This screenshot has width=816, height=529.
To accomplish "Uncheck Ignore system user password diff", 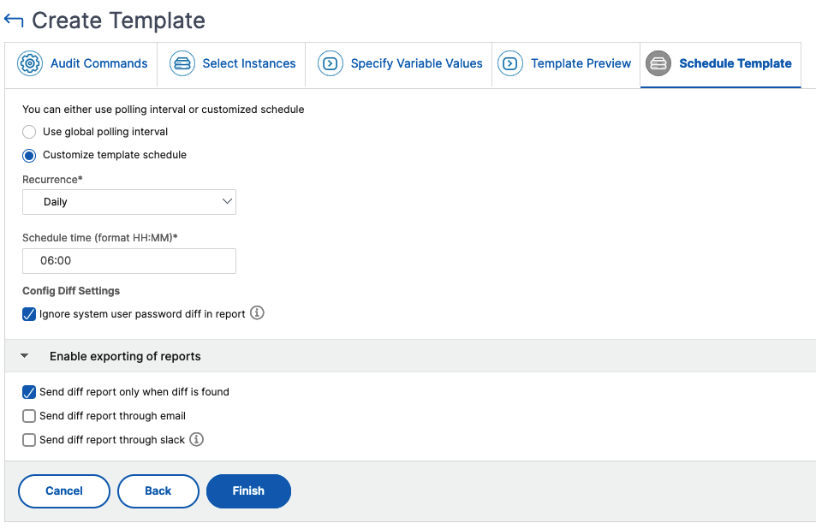I will pyautogui.click(x=29, y=314).
